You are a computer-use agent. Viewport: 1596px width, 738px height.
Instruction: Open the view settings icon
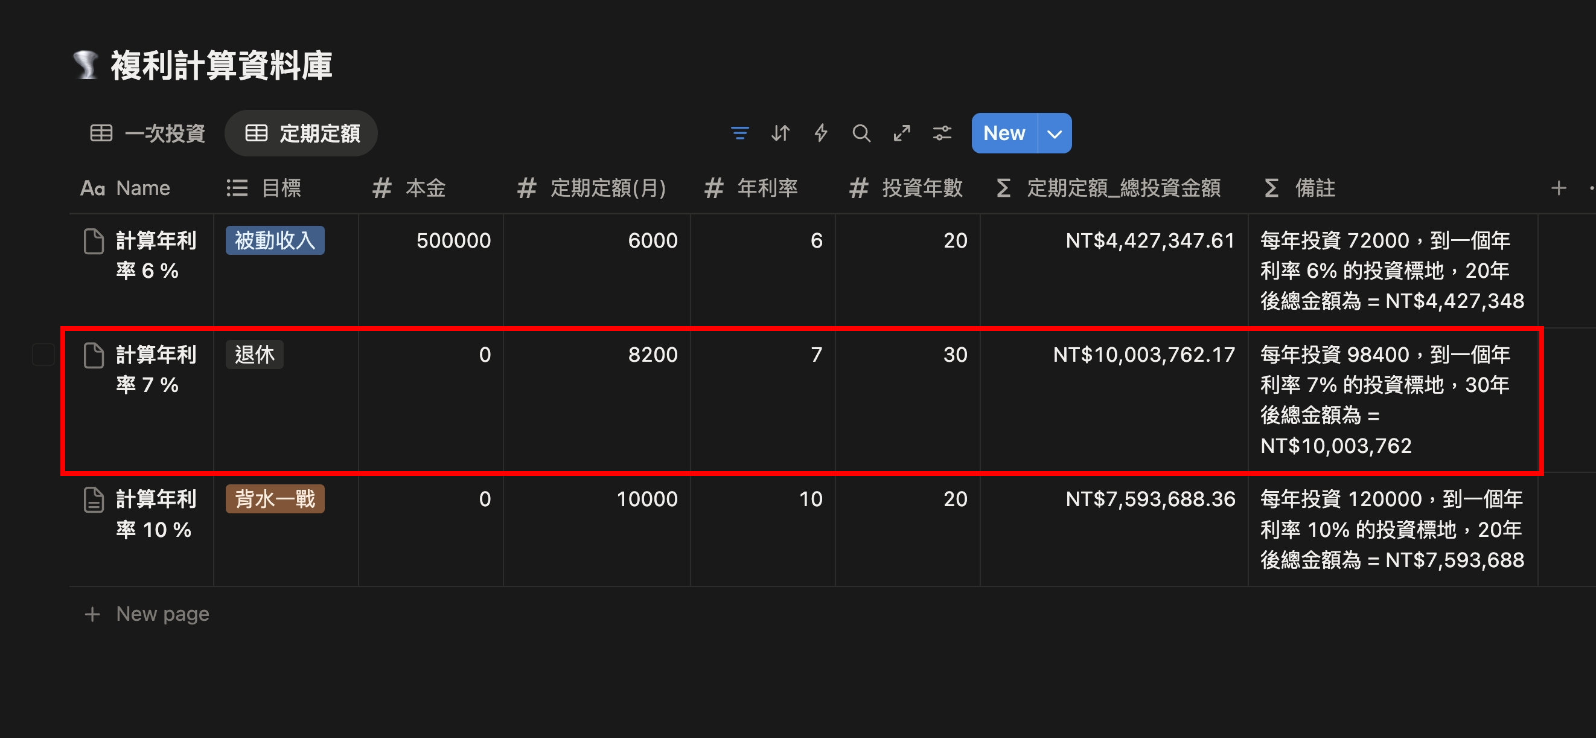942,133
